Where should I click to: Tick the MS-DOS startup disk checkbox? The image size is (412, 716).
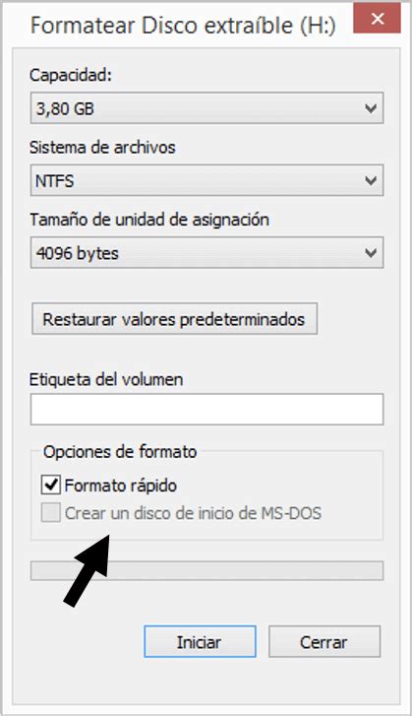[x=50, y=513]
